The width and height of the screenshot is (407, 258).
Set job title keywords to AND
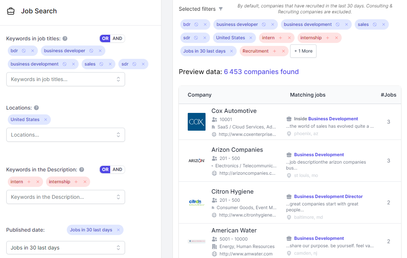(x=117, y=38)
